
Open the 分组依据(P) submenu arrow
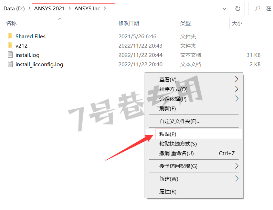click(x=237, y=99)
